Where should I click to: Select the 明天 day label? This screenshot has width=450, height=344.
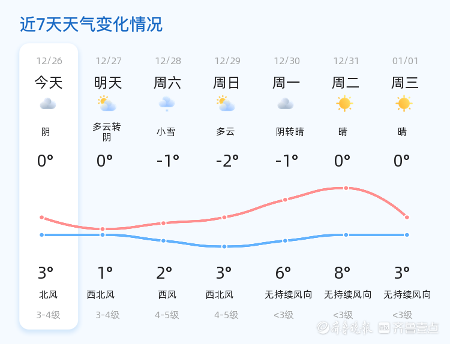coord(108,82)
